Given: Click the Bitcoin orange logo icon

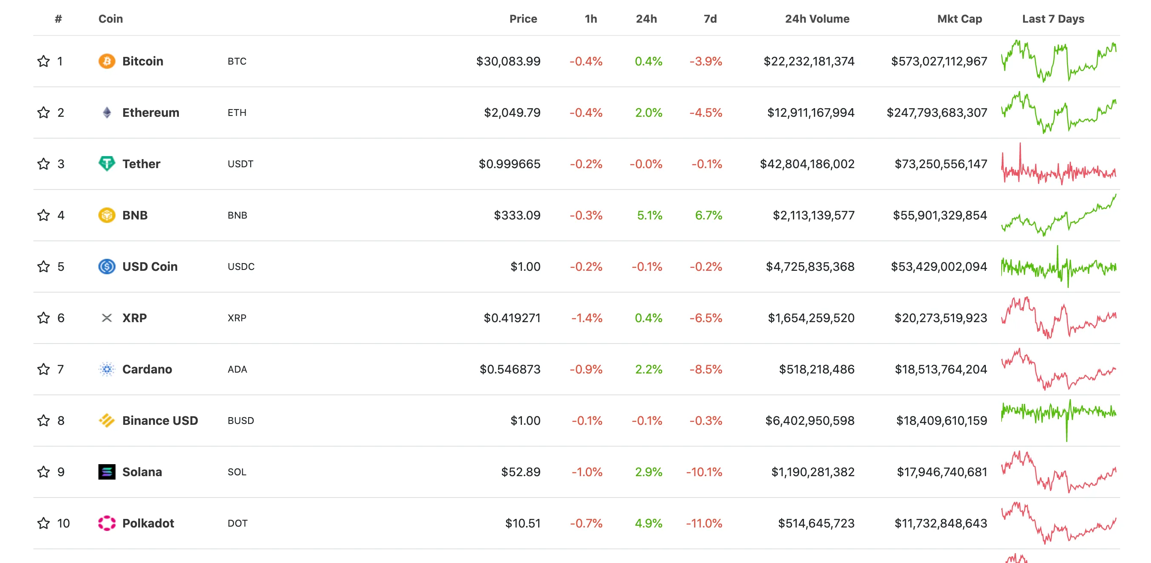Looking at the screenshot, I should (x=107, y=61).
